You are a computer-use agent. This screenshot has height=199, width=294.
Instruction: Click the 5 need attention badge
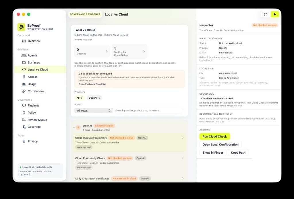pyautogui.click(x=104, y=126)
